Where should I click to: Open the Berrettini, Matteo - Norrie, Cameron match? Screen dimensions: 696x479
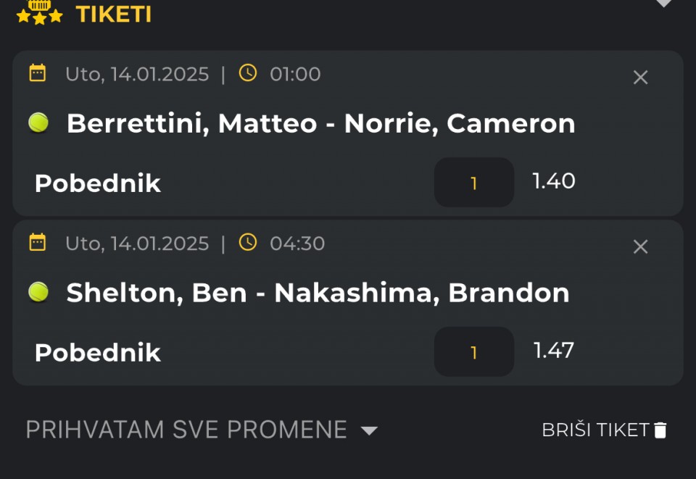(320, 124)
